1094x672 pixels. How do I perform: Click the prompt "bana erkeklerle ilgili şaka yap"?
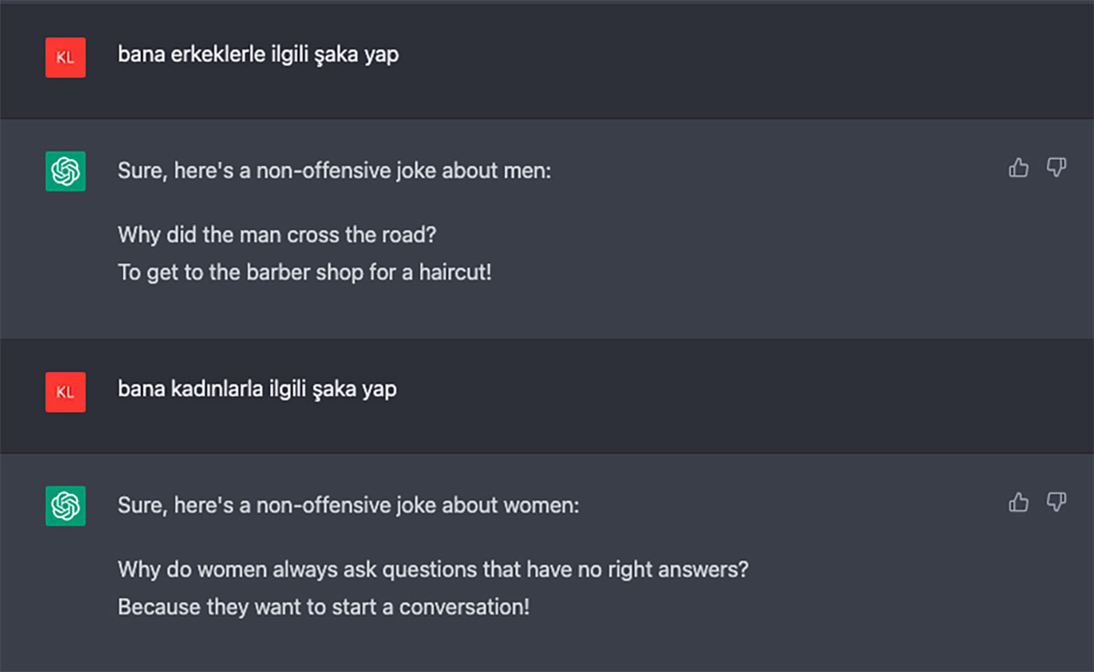pyautogui.click(x=258, y=55)
